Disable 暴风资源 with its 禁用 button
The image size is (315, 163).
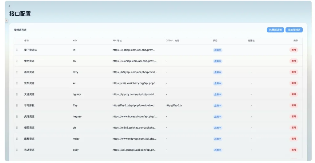[x=293, y=72]
